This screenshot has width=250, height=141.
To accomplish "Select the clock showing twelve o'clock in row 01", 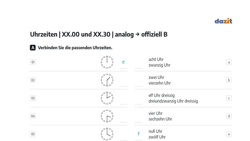I will point(107,62).
